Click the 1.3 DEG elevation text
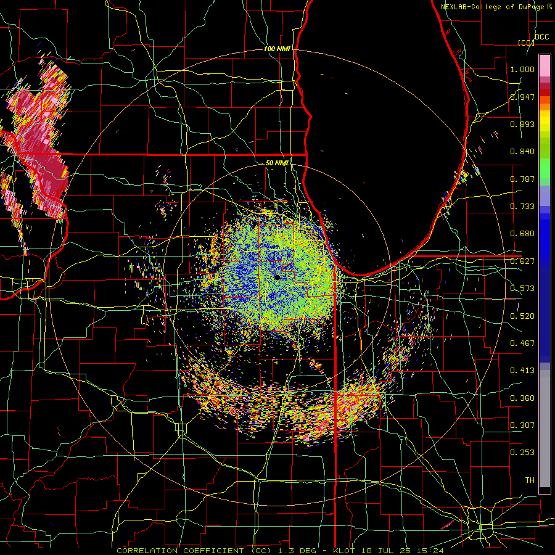The height and width of the screenshot is (555, 555). (296, 551)
